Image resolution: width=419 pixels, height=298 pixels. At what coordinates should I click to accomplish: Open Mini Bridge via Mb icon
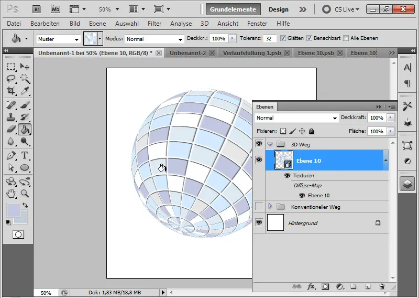tap(56, 9)
